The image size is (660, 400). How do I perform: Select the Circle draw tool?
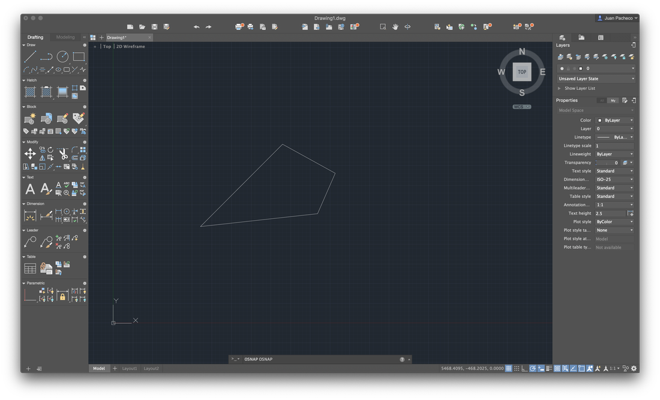(62, 56)
